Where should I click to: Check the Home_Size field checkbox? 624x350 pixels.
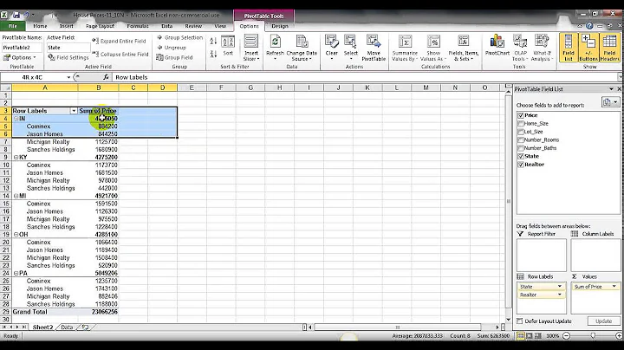click(x=521, y=124)
